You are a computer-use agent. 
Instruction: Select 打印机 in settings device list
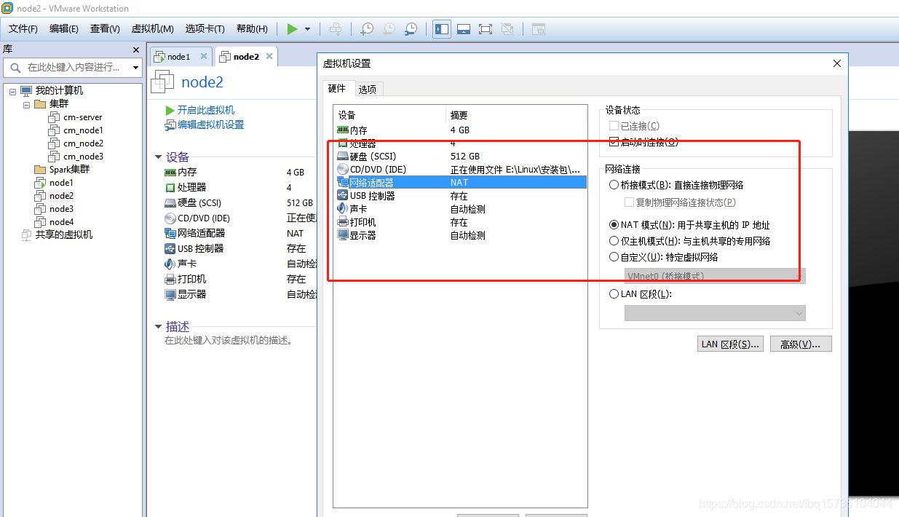(x=460, y=222)
